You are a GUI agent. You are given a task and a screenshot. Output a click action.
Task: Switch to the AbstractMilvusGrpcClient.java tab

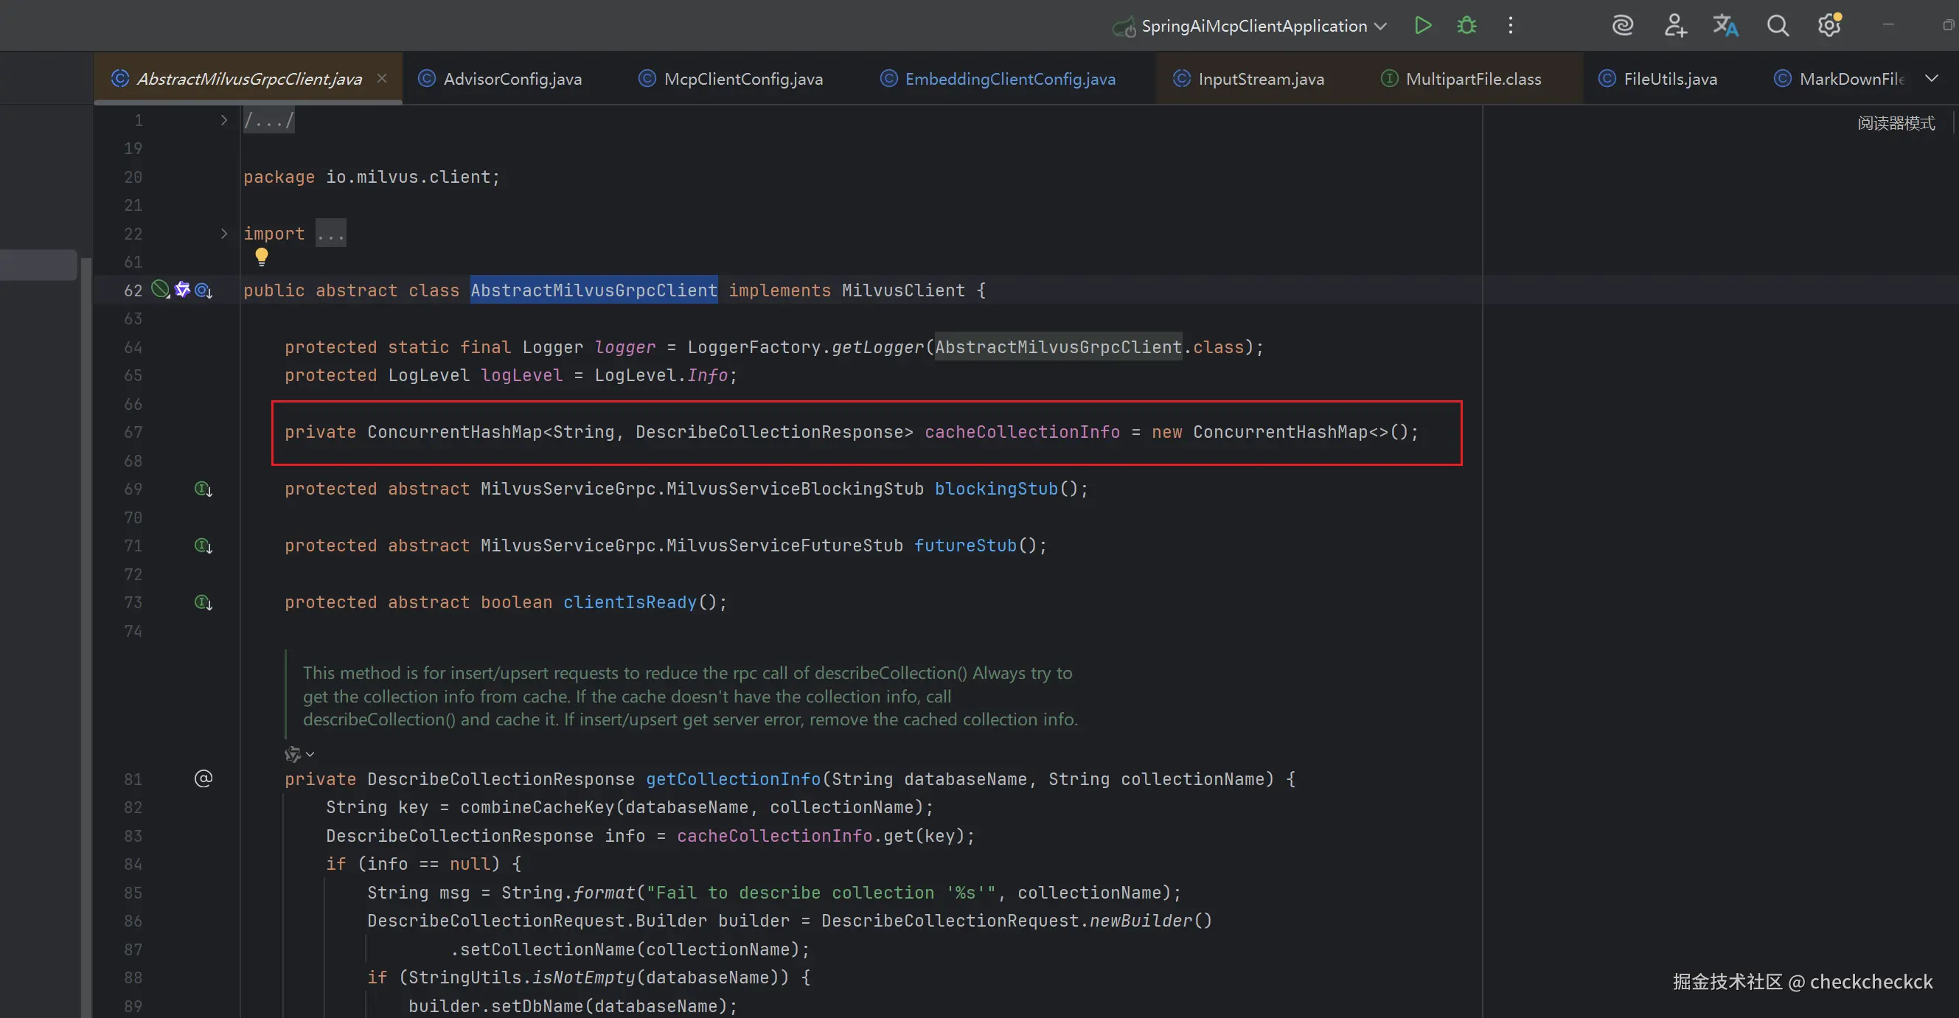coord(248,79)
